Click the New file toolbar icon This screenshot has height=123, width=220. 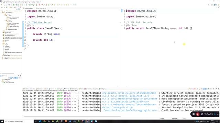pyautogui.click(x=1, y=5)
